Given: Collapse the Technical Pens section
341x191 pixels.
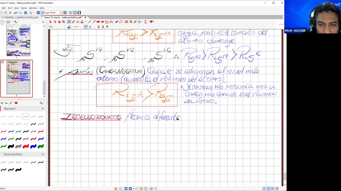Looking at the screenshot, I should click(42, 154).
